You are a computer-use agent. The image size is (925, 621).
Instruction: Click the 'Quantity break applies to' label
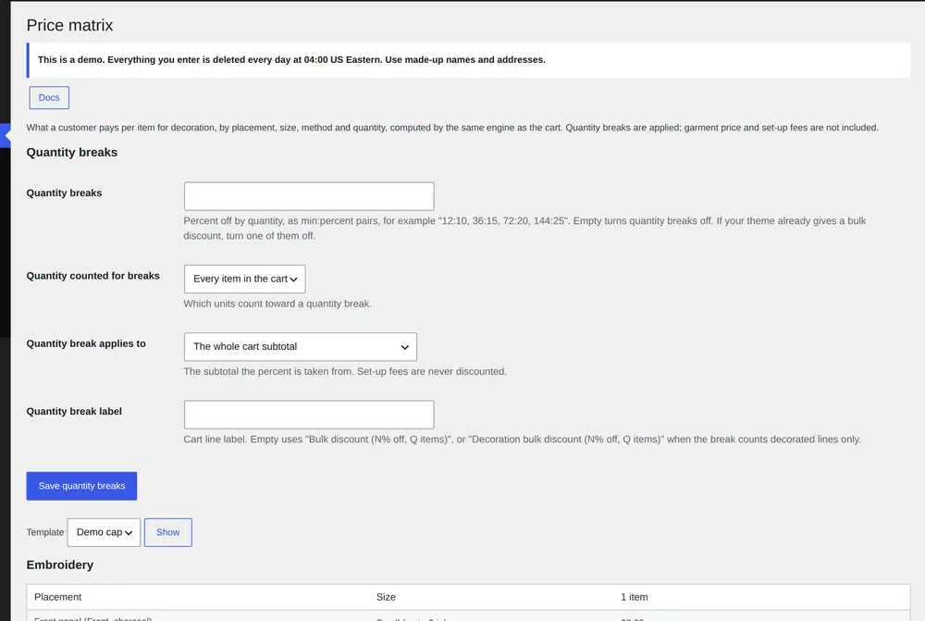pyautogui.click(x=86, y=343)
